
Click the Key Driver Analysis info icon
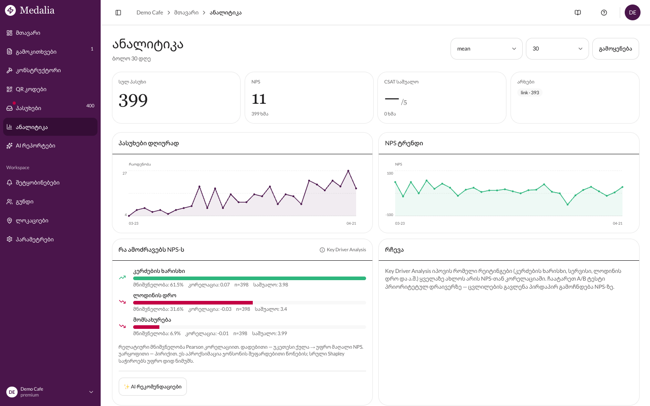[x=321, y=249]
